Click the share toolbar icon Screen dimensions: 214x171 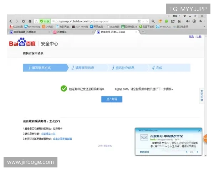pyautogui.click(x=173, y=21)
